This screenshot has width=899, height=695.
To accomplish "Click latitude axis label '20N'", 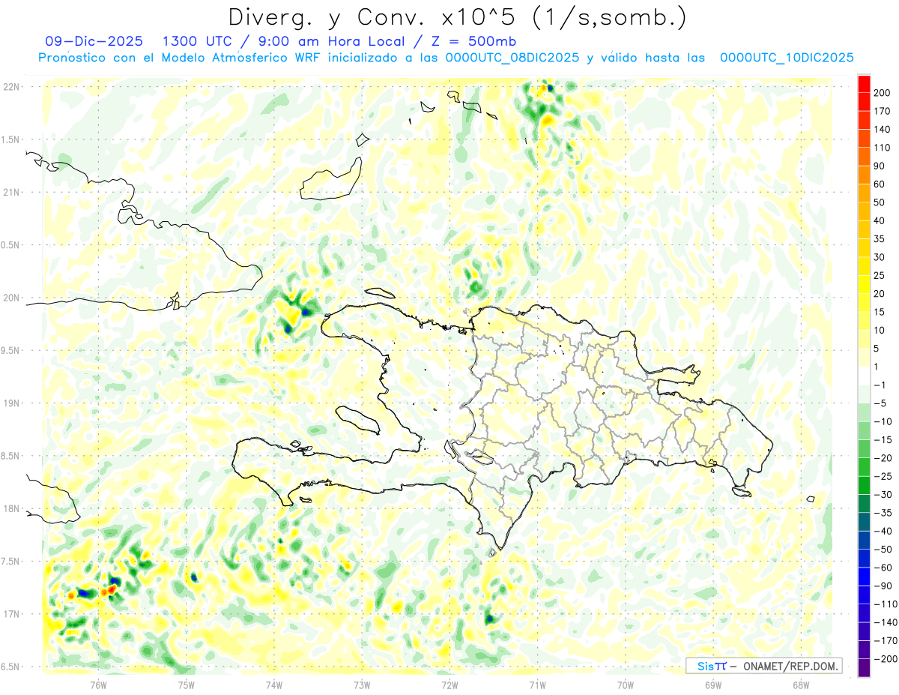I will coord(12,298).
